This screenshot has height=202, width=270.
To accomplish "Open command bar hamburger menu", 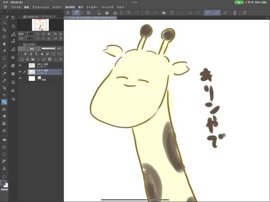I will 68,13.
